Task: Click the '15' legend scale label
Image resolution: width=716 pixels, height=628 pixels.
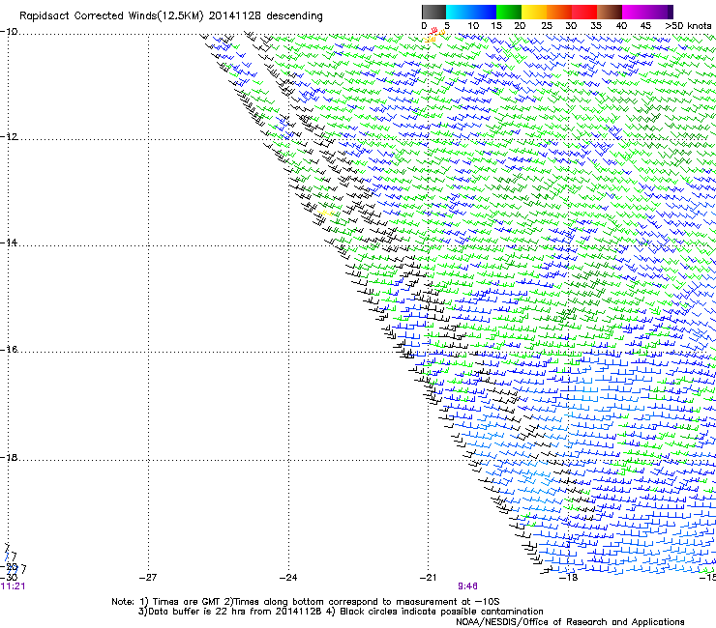Action: pyautogui.click(x=496, y=26)
